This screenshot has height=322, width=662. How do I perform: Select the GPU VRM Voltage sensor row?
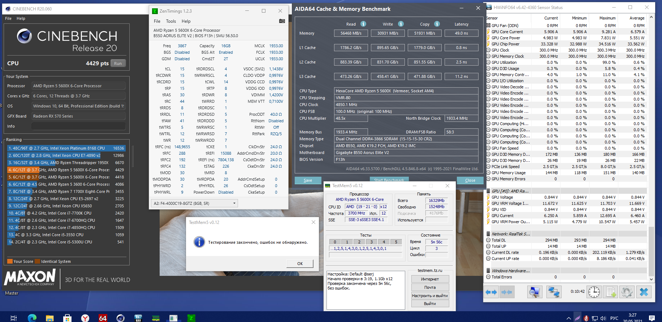point(566,203)
